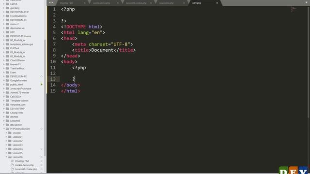Close the cookie.demo.php tab

[118, 3]
